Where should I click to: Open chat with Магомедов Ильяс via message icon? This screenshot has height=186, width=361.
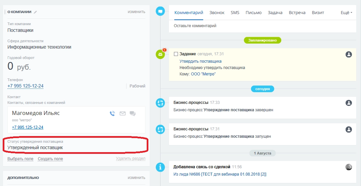click(x=133, y=113)
